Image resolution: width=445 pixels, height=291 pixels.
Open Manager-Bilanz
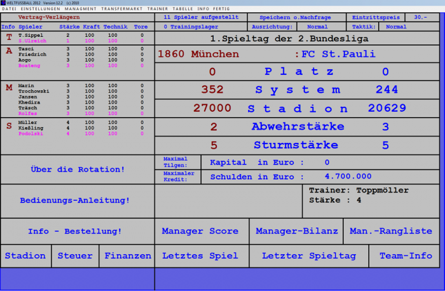click(x=296, y=231)
